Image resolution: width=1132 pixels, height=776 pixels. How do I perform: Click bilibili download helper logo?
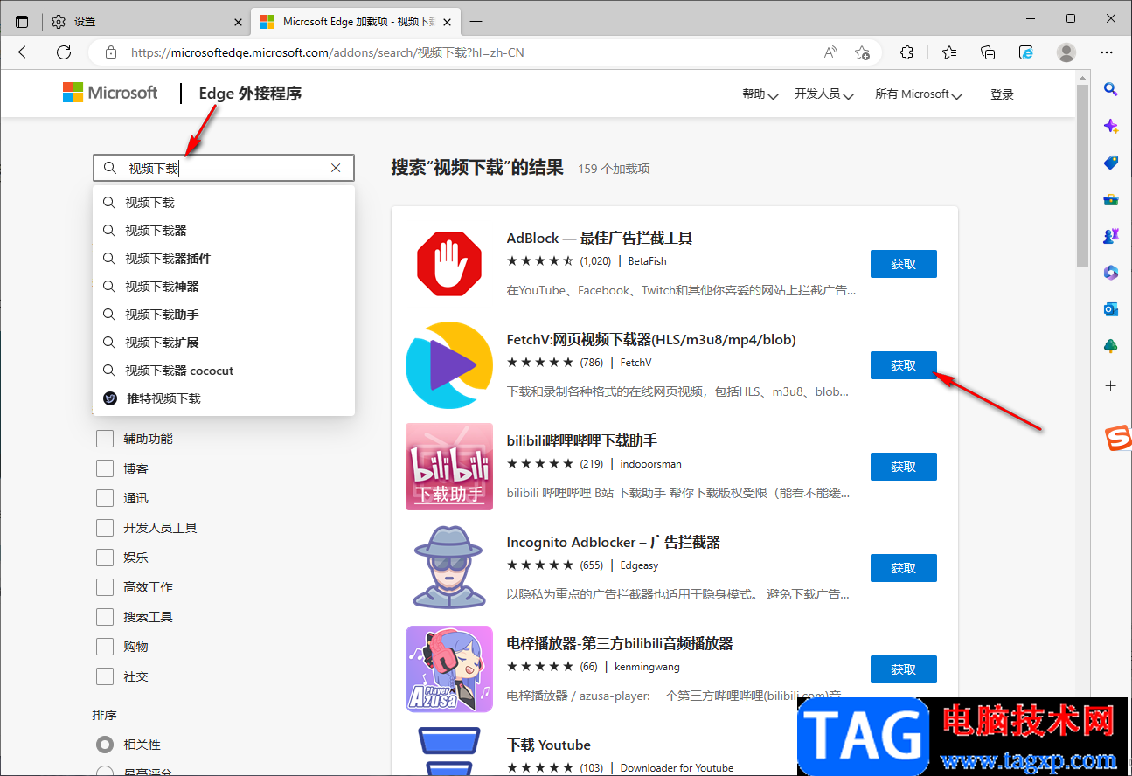[449, 467]
